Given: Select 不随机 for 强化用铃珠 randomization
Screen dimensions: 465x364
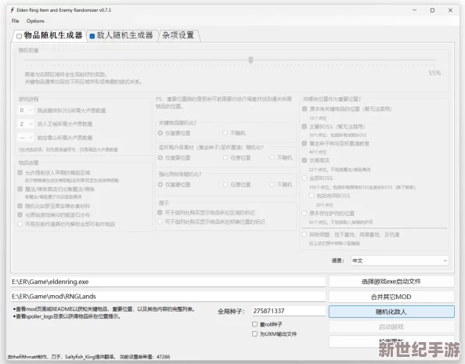Looking at the screenshot, I should (x=272, y=185).
